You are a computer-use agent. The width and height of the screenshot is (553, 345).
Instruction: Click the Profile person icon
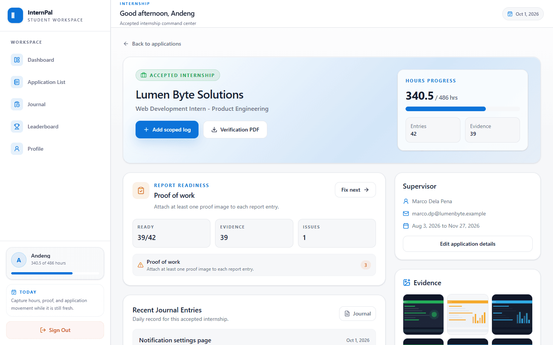[x=17, y=149]
